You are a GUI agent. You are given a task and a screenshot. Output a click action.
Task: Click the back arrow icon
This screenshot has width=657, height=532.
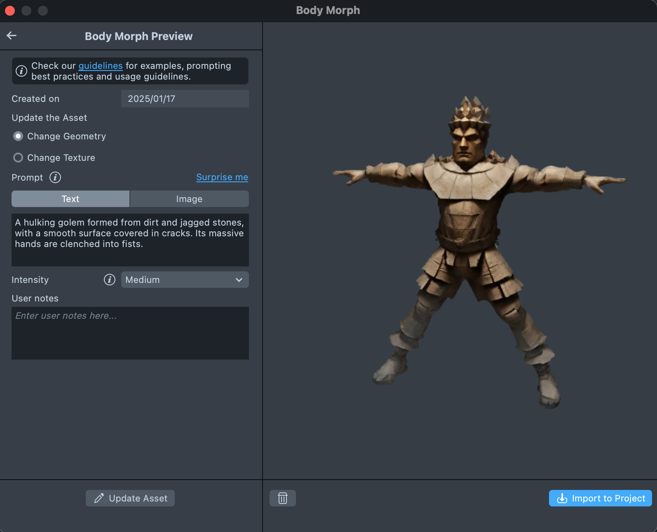[x=12, y=36]
